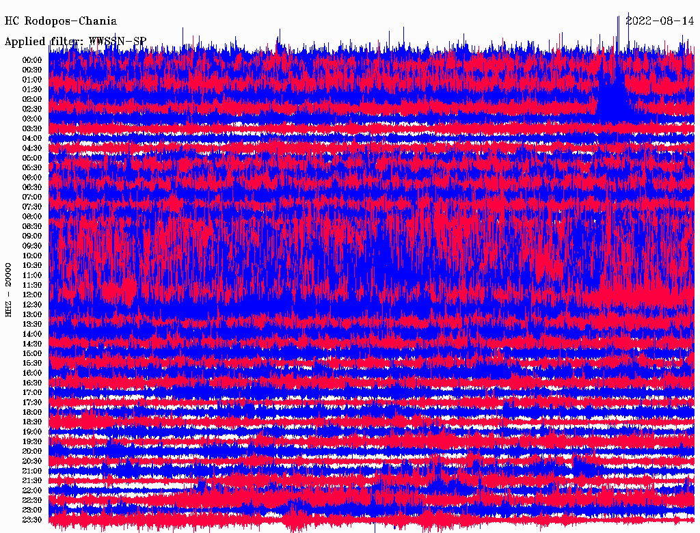Viewport: 700px width, 533px height.
Task: Click the 2022-08-14 date label
Action: pyautogui.click(x=660, y=21)
